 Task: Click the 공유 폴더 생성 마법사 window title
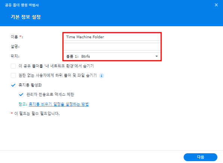22,5
